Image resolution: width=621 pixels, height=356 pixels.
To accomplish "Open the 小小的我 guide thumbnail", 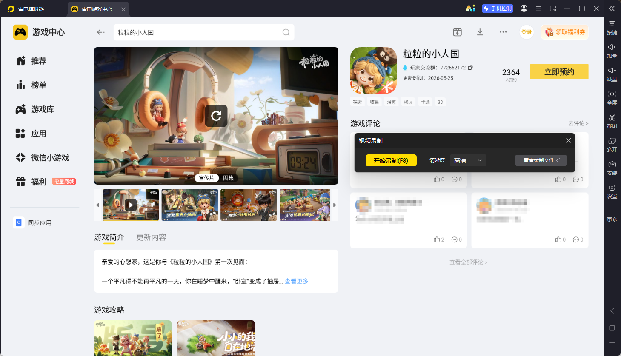I will 216,338.
